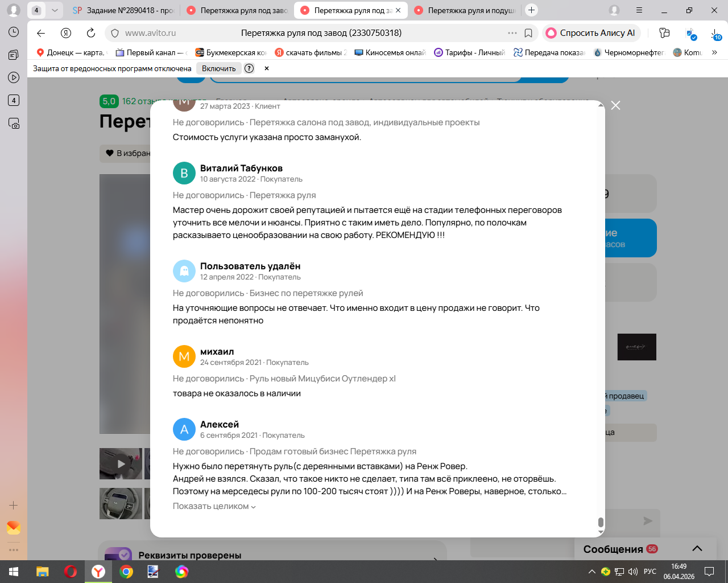The image size is (728, 583).
Task: Enable protection with the Включить button
Action: click(x=218, y=68)
